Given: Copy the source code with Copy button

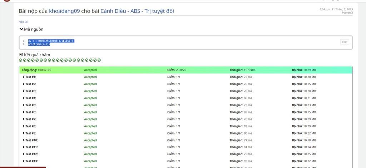Looking at the screenshot, I should click(x=344, y=42).
